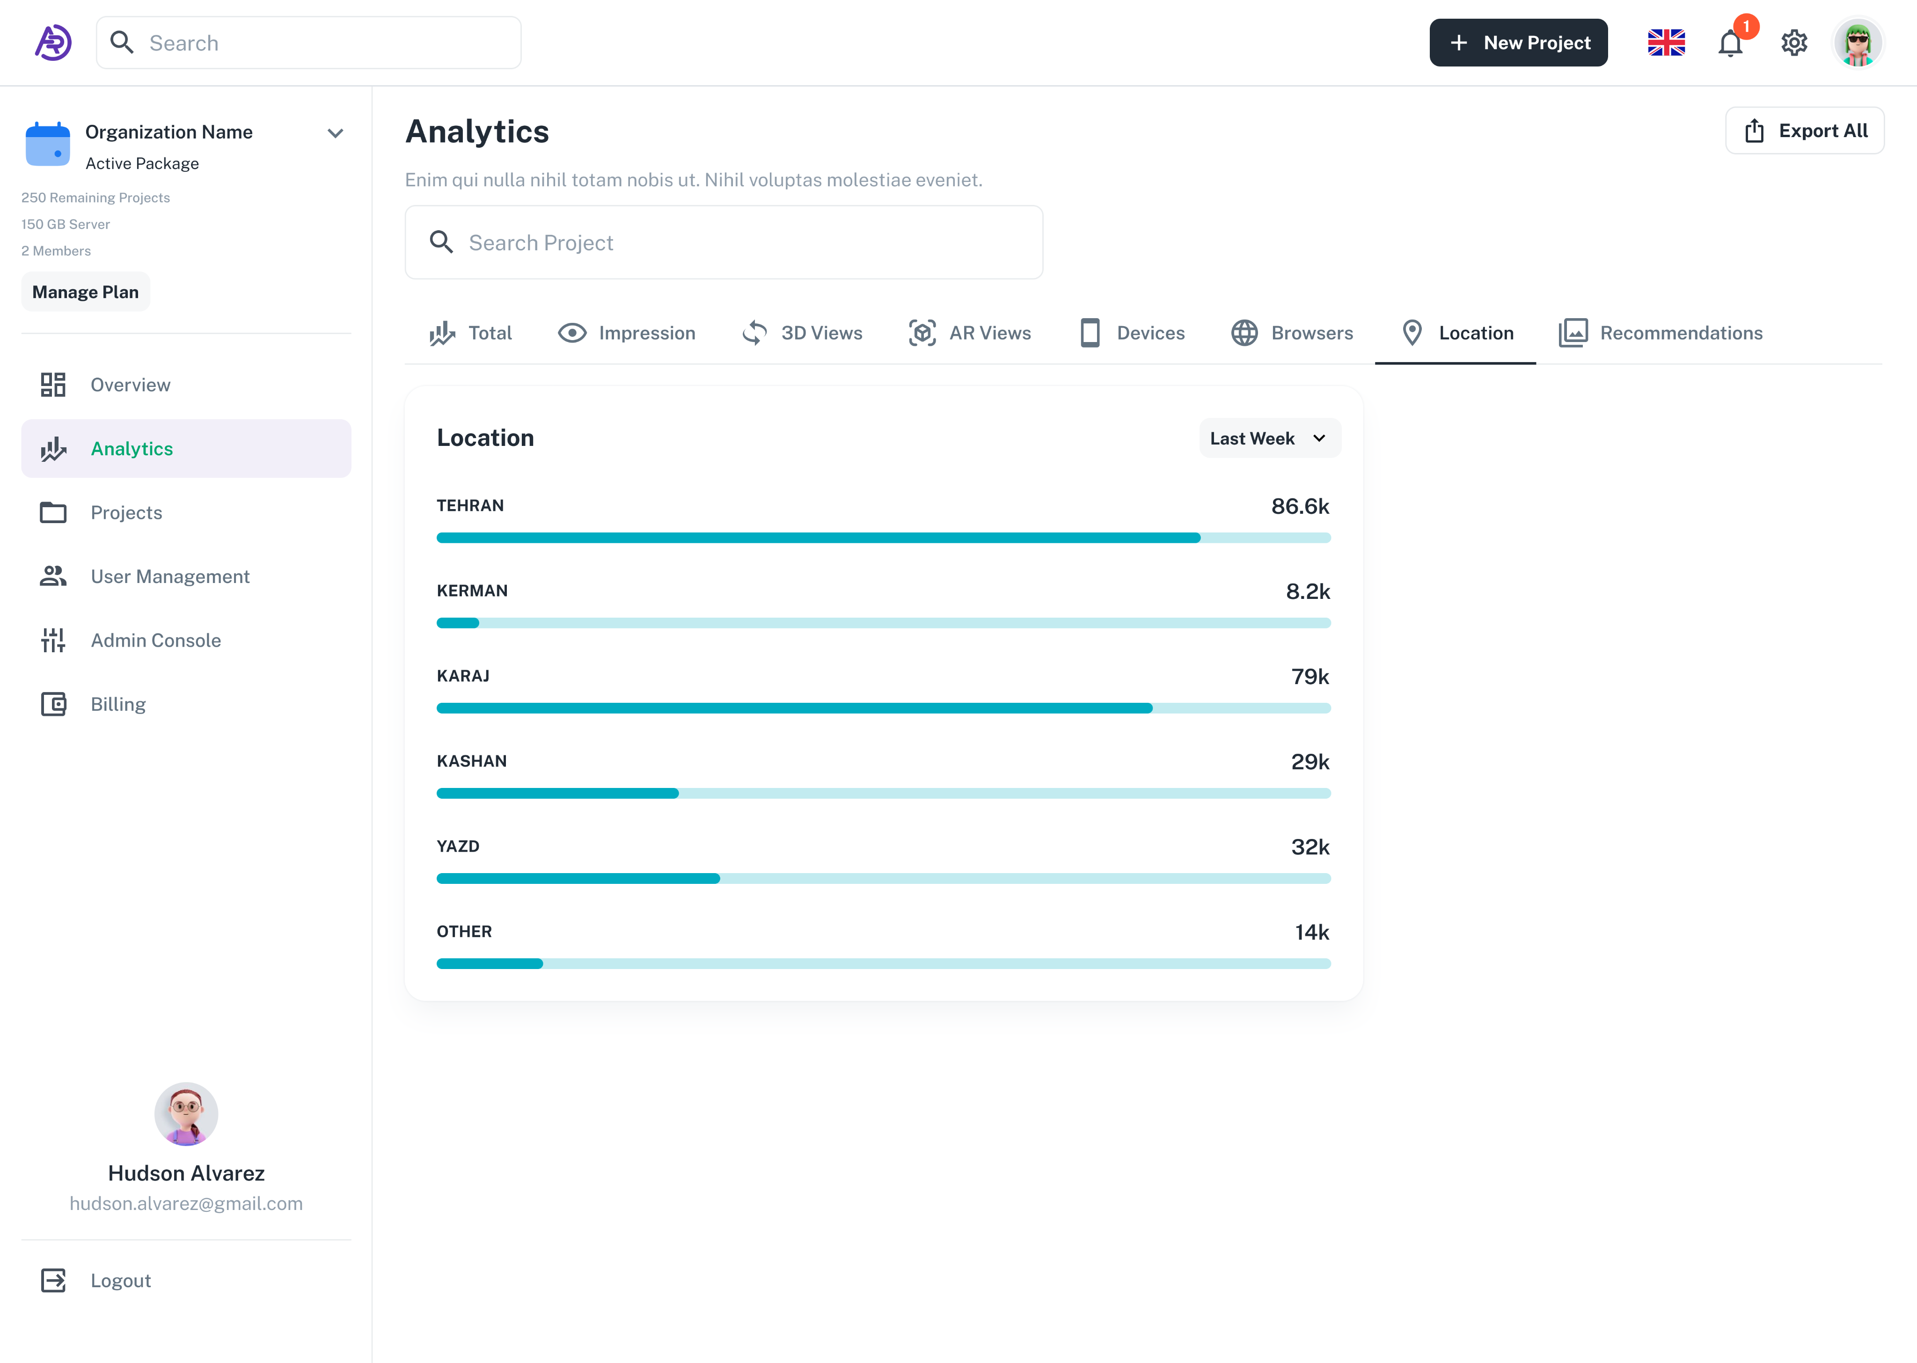This screenshot has height=1363, width=1917.
Task: Open Projects in the sidebar
Action: point(126,513)
